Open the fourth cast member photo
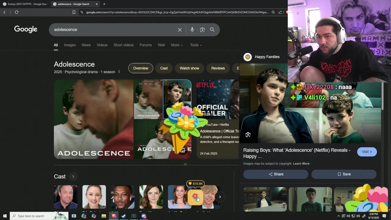 [x=151, y=197]
